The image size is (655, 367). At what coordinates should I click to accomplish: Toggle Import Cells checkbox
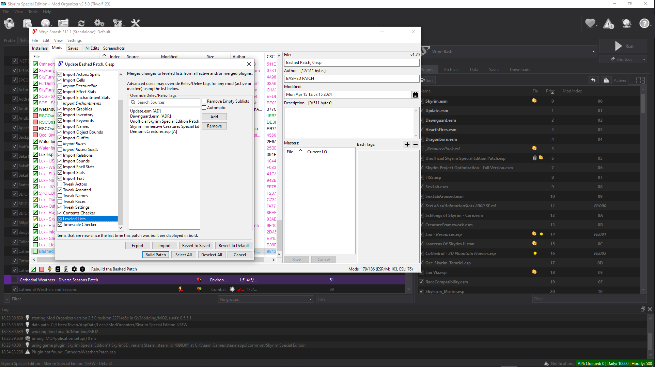click(60, 80)
